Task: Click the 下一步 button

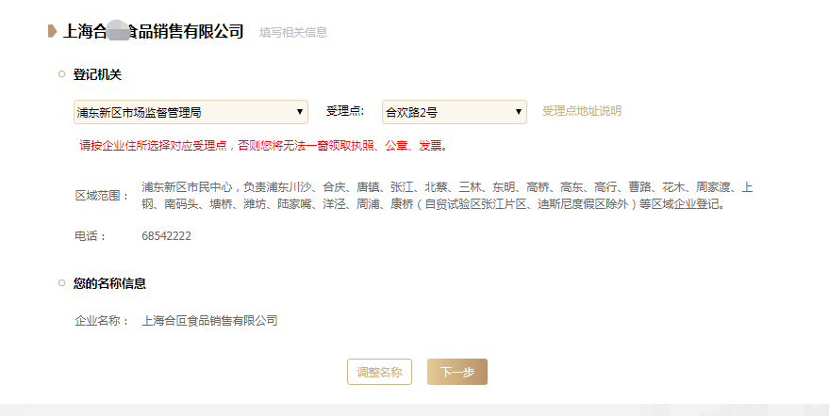Action: 457,372
